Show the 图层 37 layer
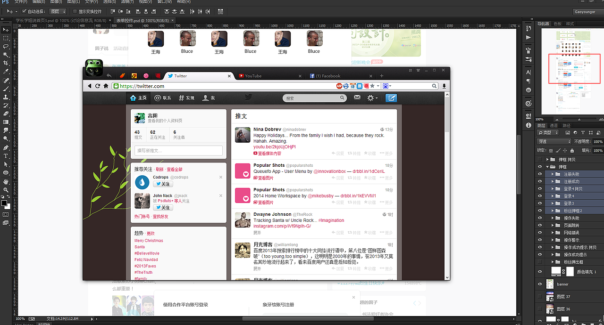Screen dimensions: 604x325 [540, 296]
